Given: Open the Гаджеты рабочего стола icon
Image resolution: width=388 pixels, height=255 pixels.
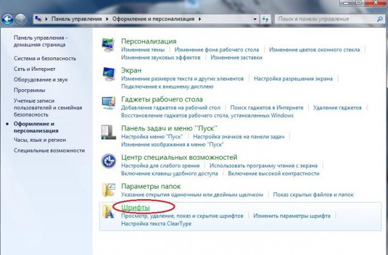Looking at the screenshot, I should pos(108,103).
